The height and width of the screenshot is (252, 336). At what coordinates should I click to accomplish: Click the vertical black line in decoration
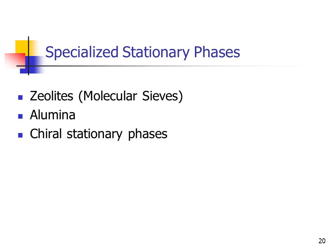pos(28,56)
